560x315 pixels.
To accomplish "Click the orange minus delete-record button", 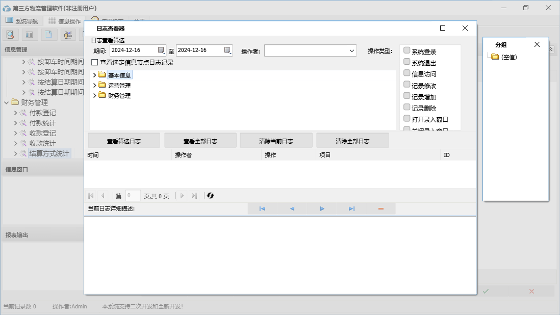I will coord(381,208).
